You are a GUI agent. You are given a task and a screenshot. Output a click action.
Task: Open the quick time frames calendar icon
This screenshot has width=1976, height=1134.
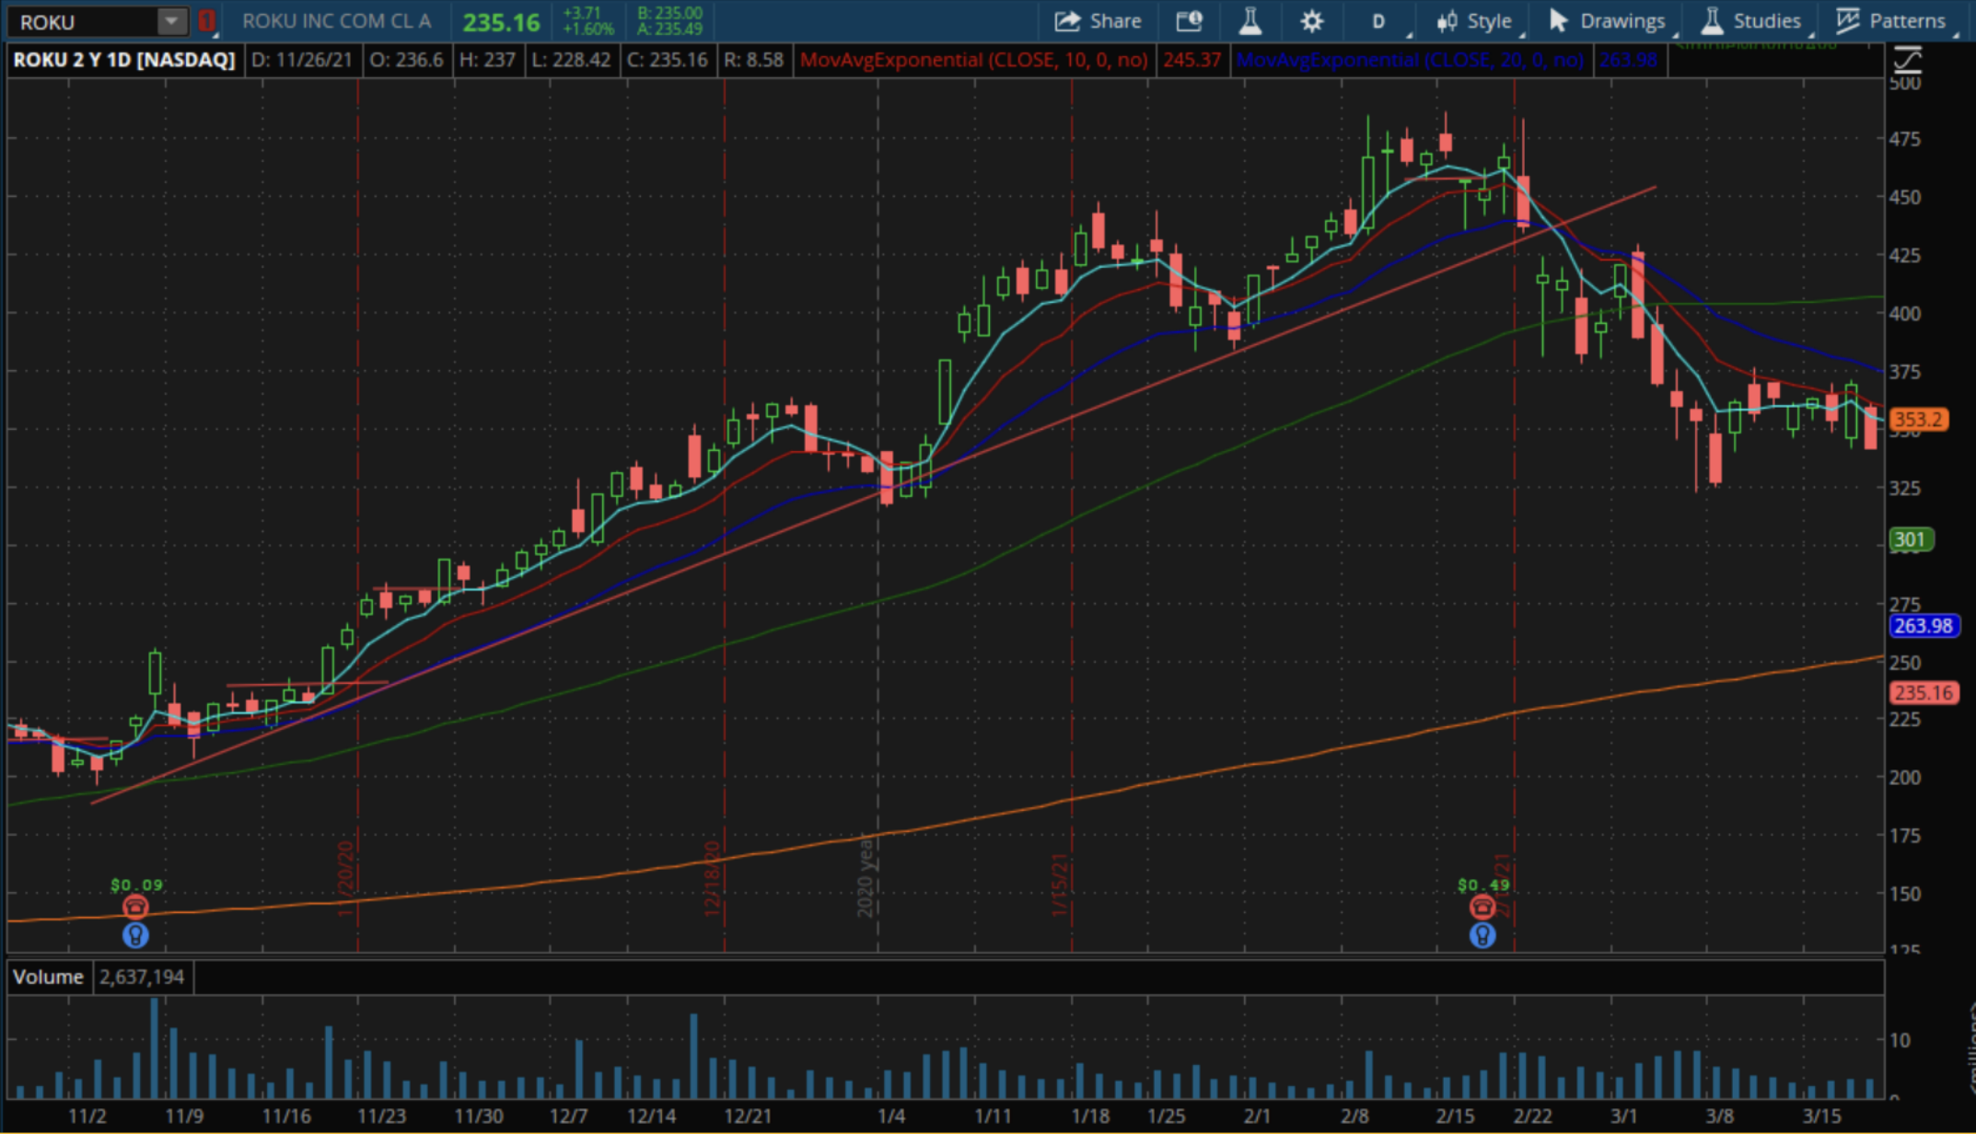[x=1190, y=20]
